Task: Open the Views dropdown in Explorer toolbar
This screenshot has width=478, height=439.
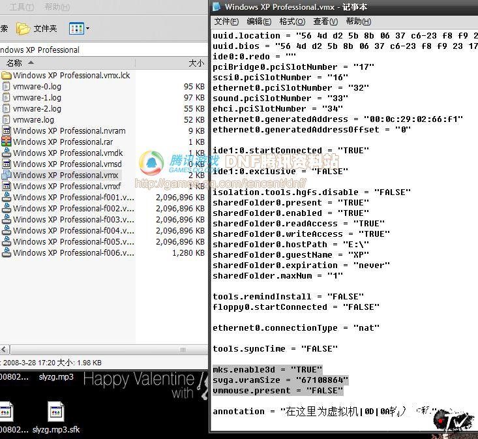Action: pyautogui.click(x=80, y=29)
